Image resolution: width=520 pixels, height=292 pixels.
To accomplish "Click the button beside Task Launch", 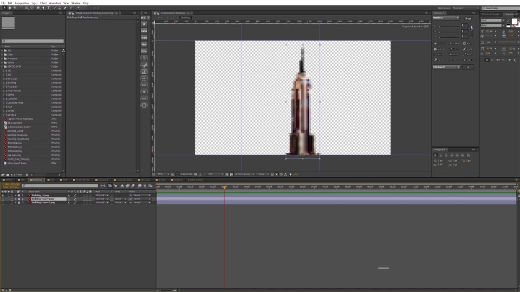I will point(468,67).
